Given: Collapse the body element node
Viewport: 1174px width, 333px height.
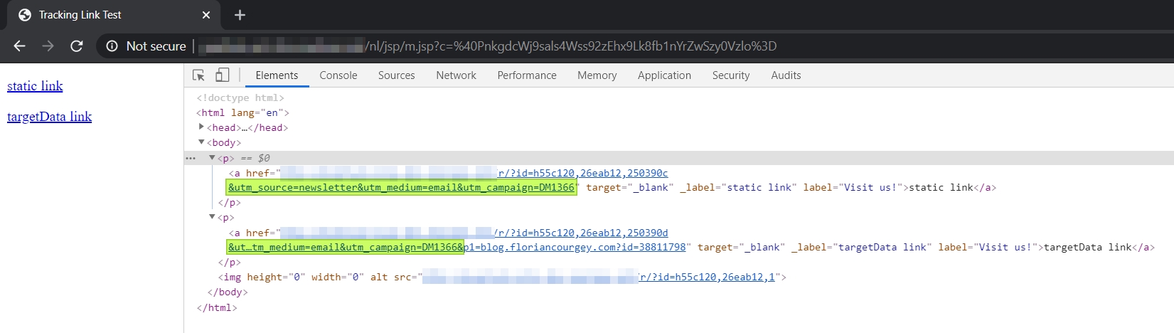Looking at the screenshot, I should (202, 142).
